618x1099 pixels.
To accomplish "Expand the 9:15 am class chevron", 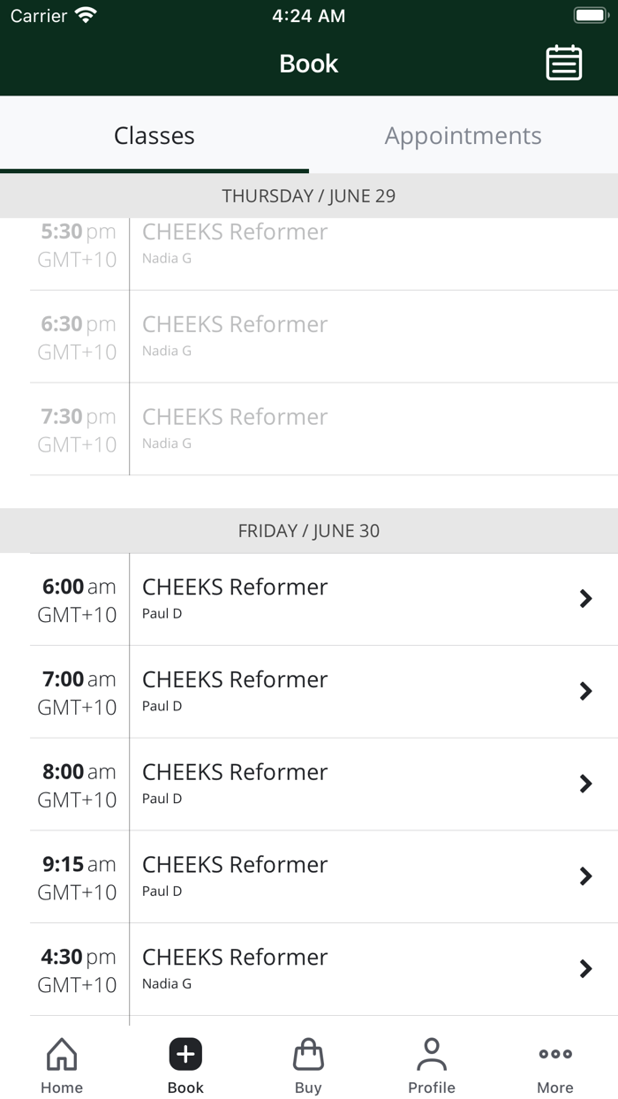I will (585, 876).
